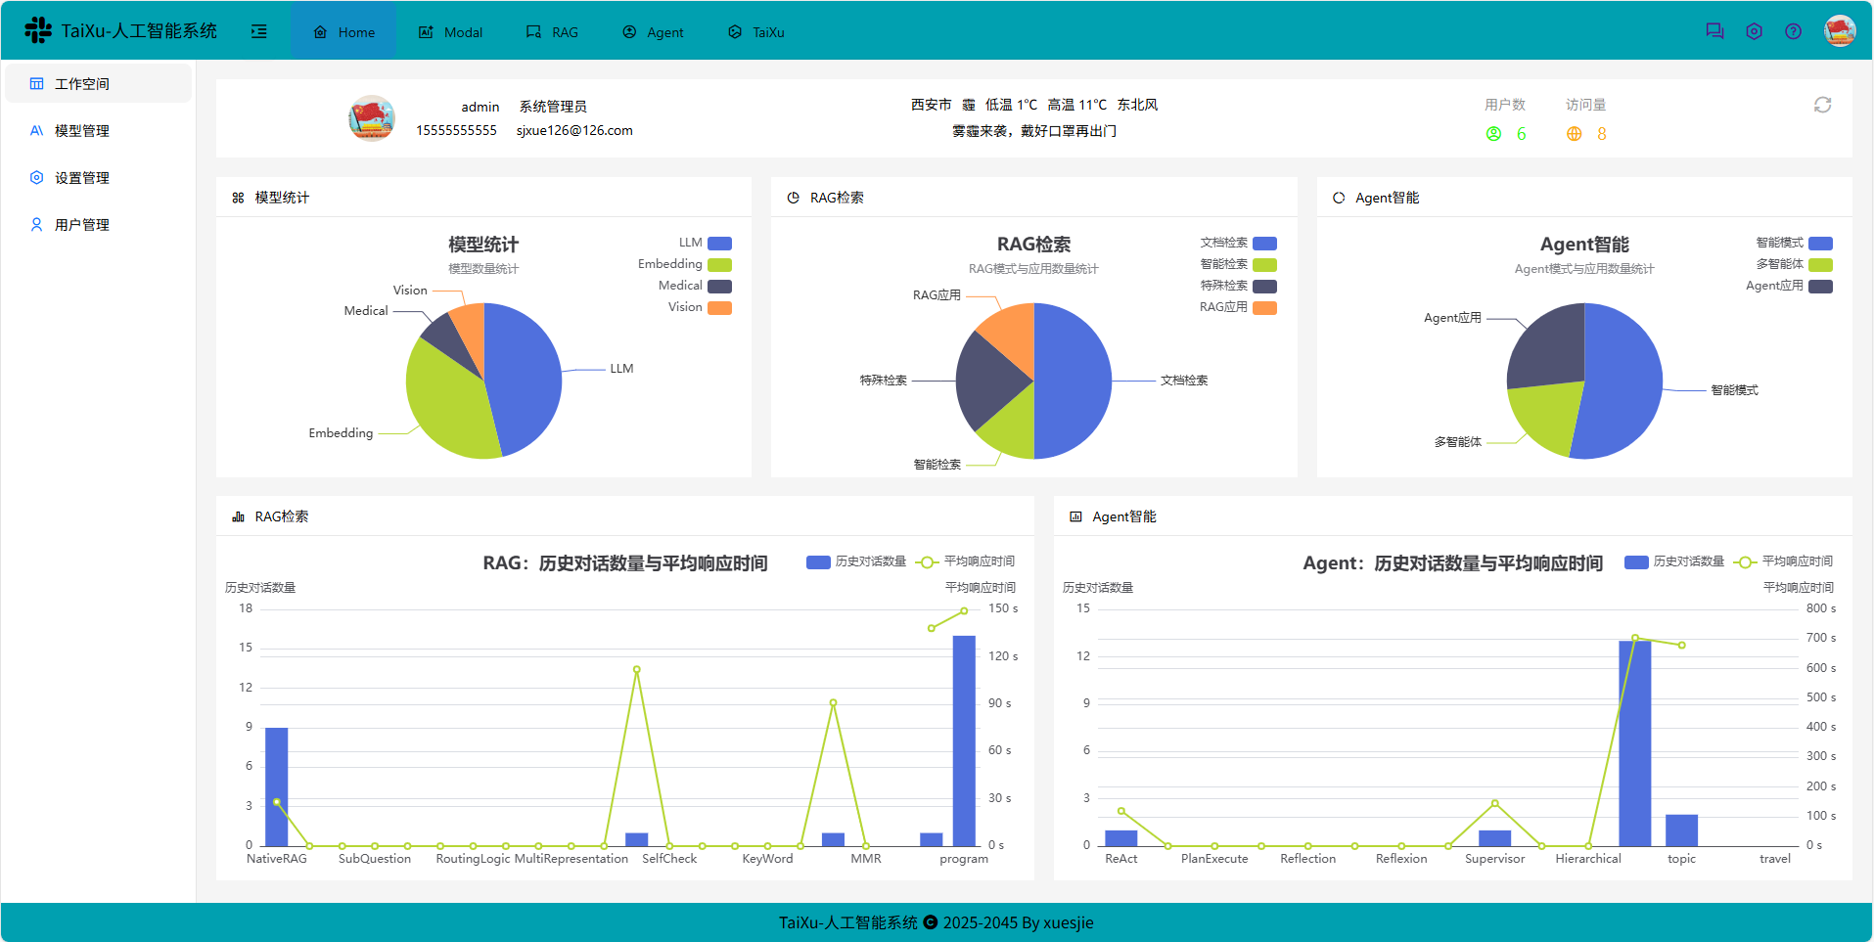Click the TaiXu logo icon

tap(36, 28)
